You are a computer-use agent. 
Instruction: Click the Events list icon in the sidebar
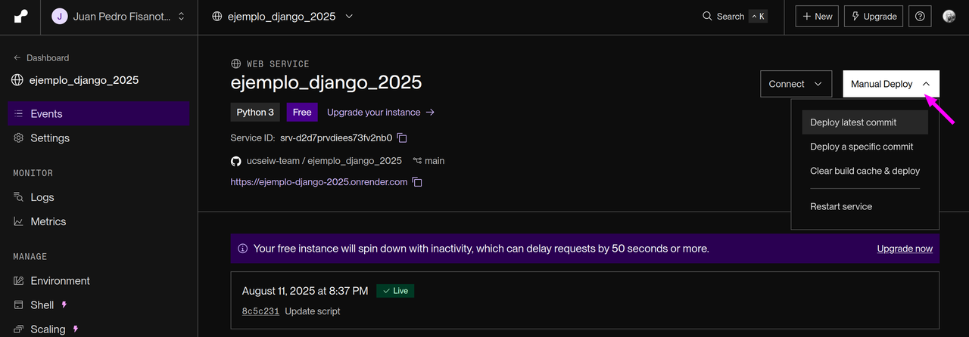click(x=19, y=113)
